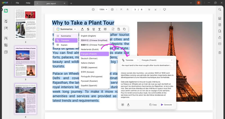Click the current page number field
This screenshot has width=225, height=119.
pyautogui.click(x=135, y=10)
